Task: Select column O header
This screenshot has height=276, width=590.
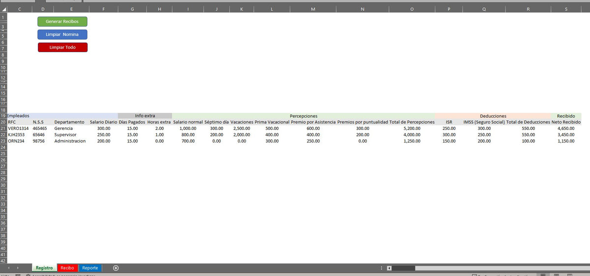Action: pyautogui.click(x=412, y=9)
